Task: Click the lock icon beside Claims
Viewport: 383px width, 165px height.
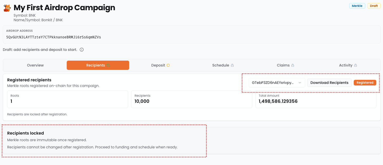Action: [x=292, y=65]
